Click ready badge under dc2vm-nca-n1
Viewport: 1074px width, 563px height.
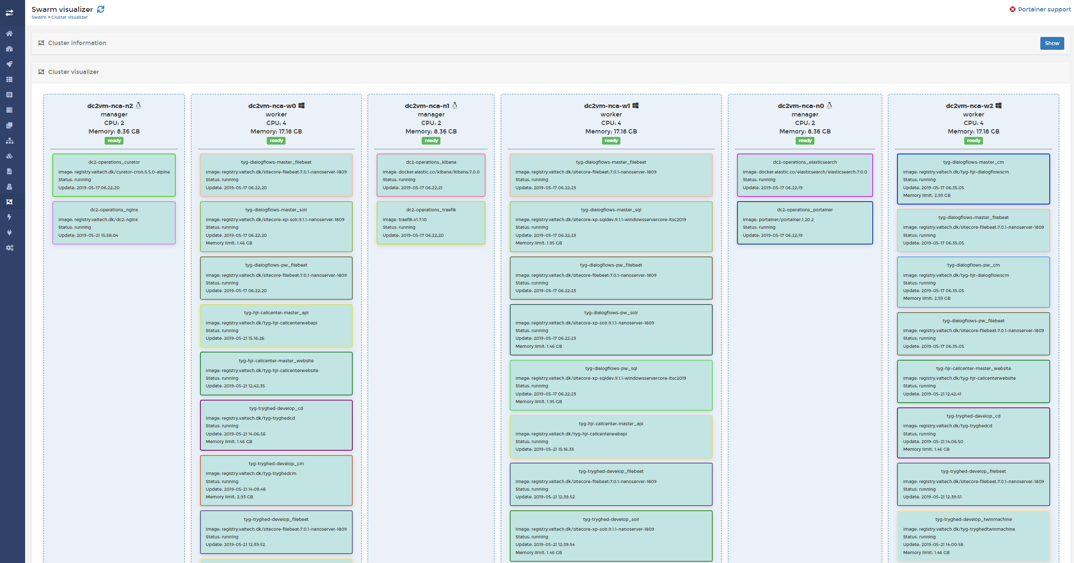[431, 141]
